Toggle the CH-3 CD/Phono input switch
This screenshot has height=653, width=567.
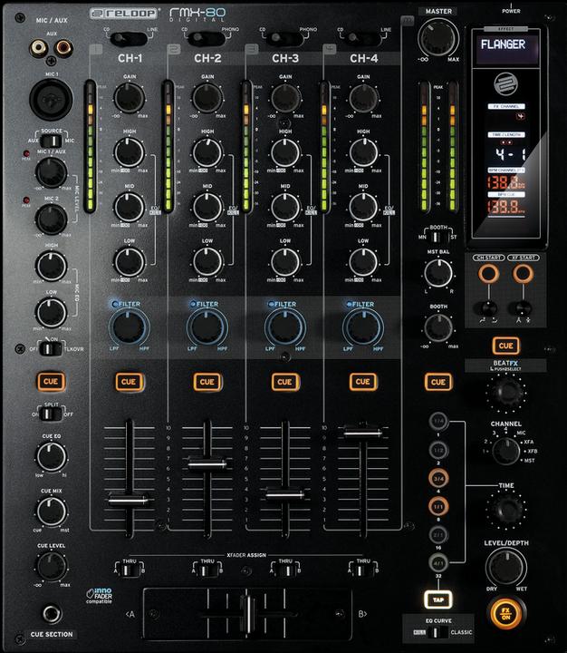point(284,39)
